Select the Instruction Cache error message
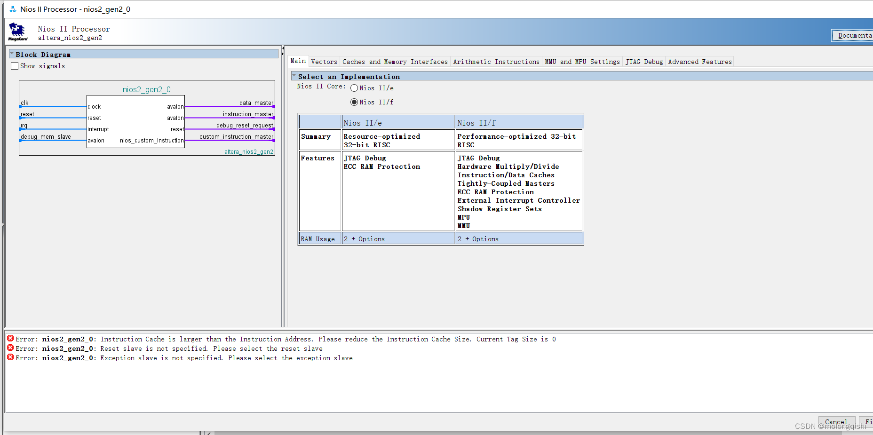The image size is (873, 435). pyautogui.click(x=286, y=339)
